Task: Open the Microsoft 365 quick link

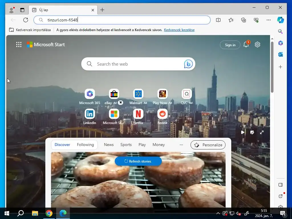Action: point(90,97)
